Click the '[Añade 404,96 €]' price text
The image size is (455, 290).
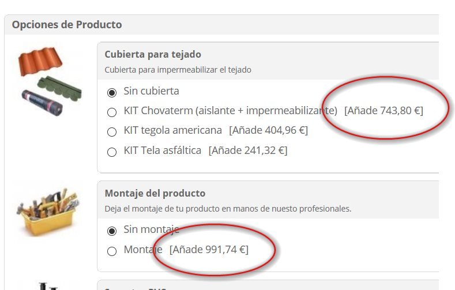tap(268, 130)
